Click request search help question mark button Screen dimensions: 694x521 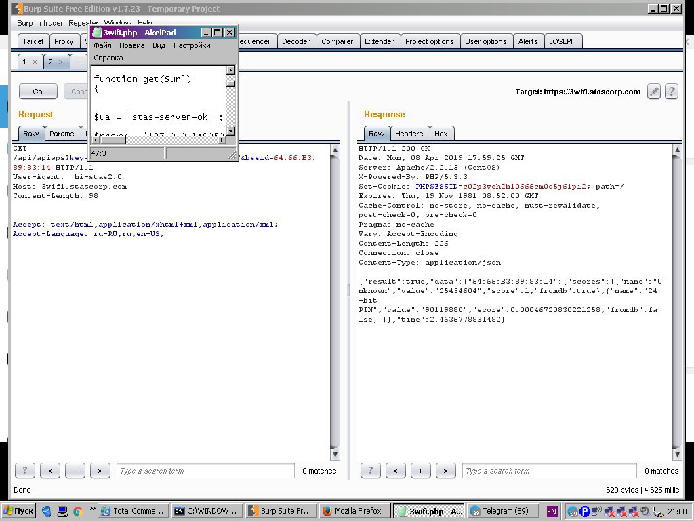coord(25,471)
